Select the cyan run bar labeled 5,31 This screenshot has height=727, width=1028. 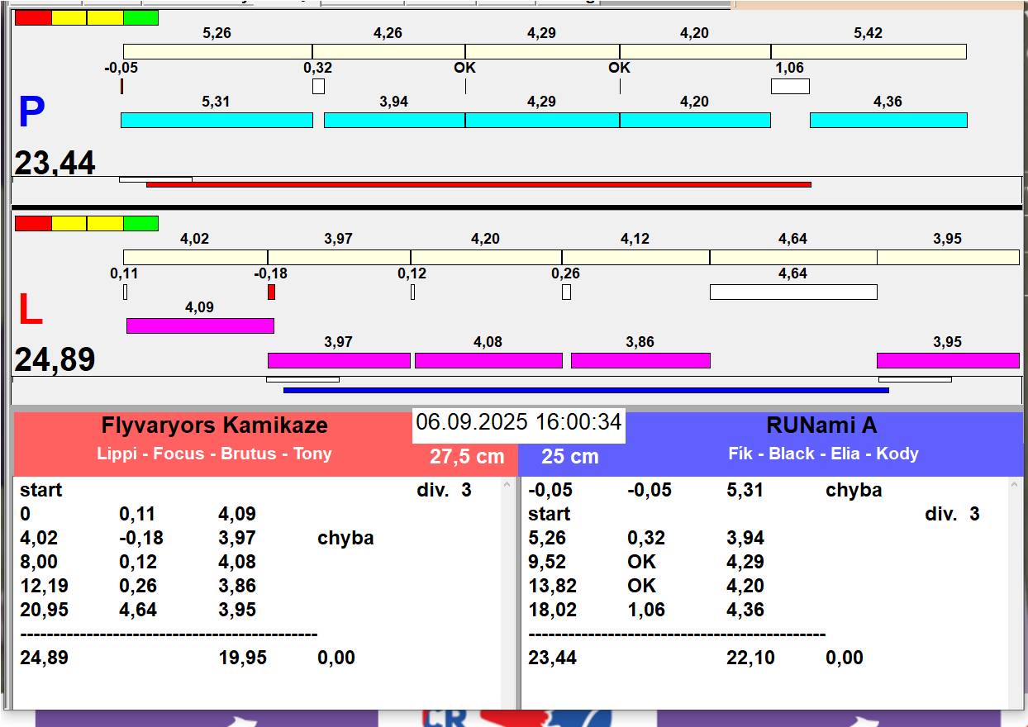pos(217,121)
